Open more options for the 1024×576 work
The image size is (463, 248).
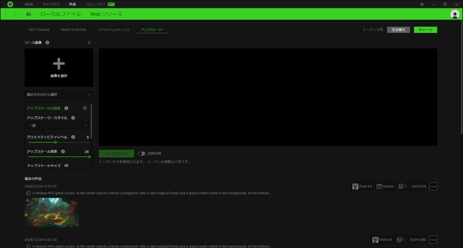(433, 186)
